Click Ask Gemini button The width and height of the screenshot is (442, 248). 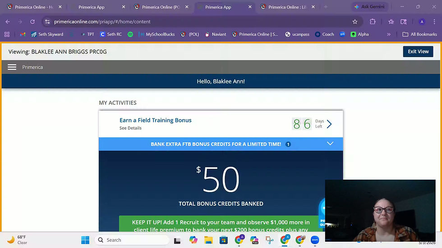click(x=369, y=7)
